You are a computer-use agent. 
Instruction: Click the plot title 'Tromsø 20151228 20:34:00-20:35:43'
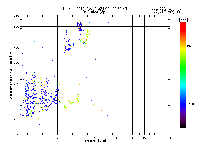pyautogui.click(x=95, y=9)
